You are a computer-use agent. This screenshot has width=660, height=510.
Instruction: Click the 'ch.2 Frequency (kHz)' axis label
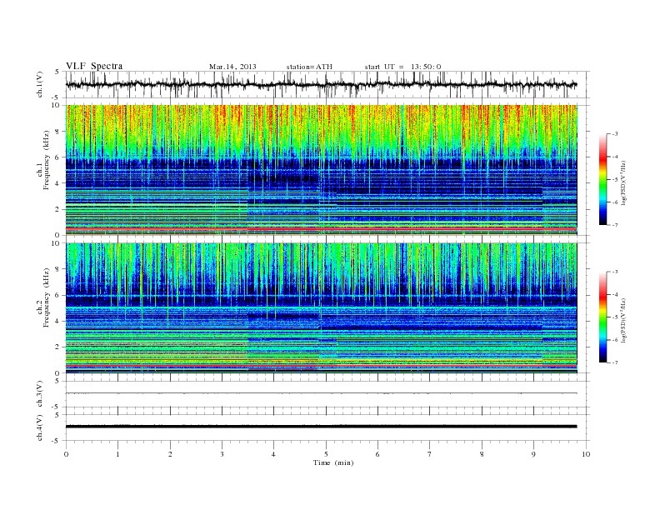(42, 297)
